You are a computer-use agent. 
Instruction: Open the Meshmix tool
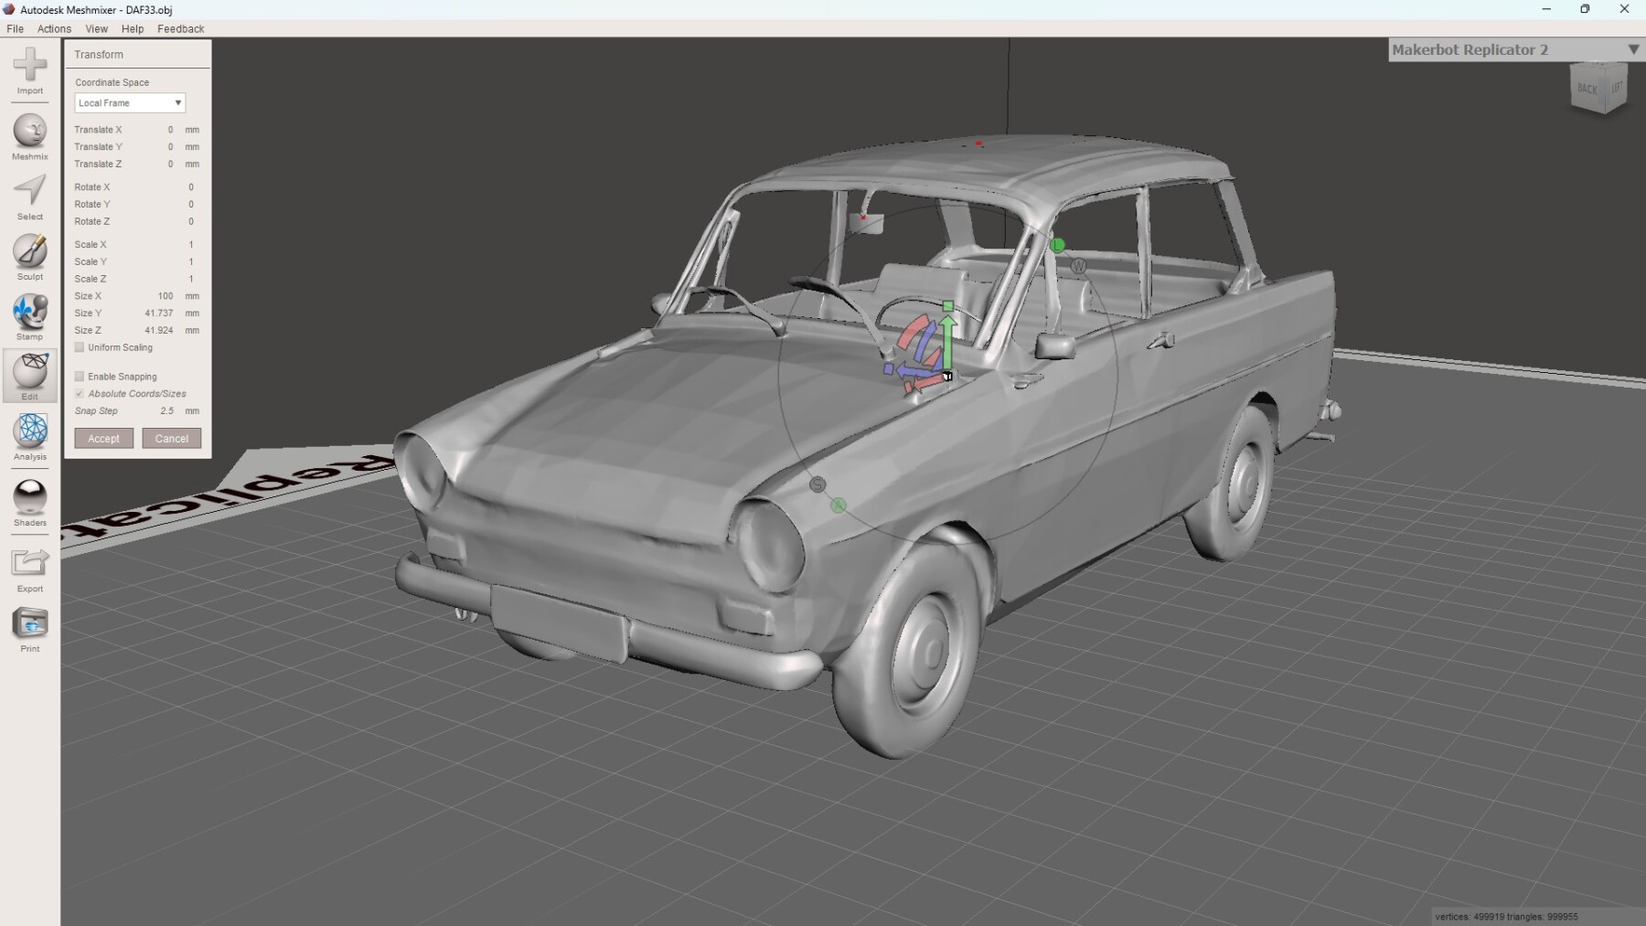point(30,133)
